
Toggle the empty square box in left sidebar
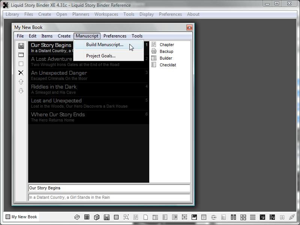[21, 64]
